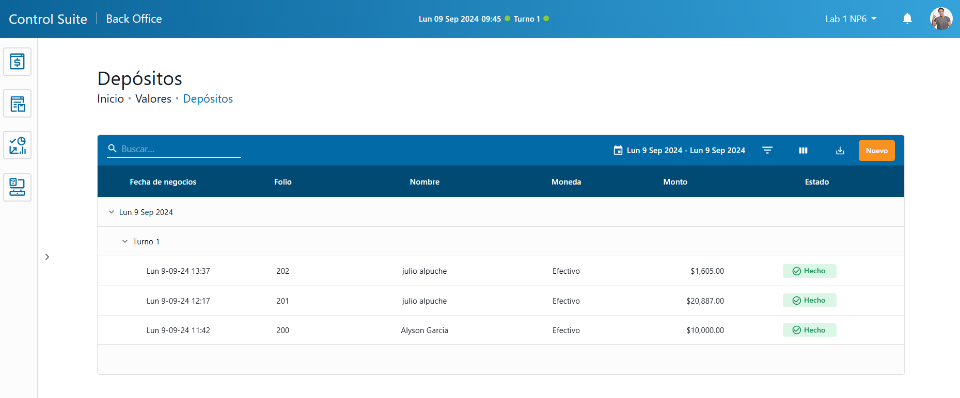Viewport: 960px width, 398px height.
Task: Click the Nuevo button
Action: [x=876, y=151]
